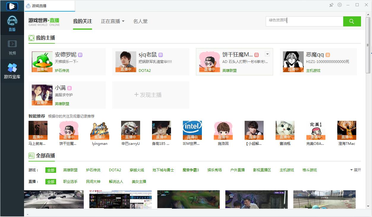372x217 pixels.
Task: Click the pin icon near the window controls
Action: click(x=331, y=5)
